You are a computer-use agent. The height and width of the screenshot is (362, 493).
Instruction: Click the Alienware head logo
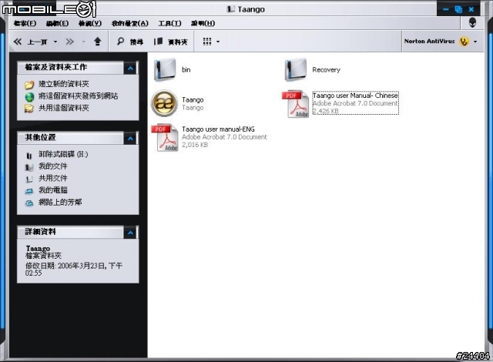(x=472, y=22)
